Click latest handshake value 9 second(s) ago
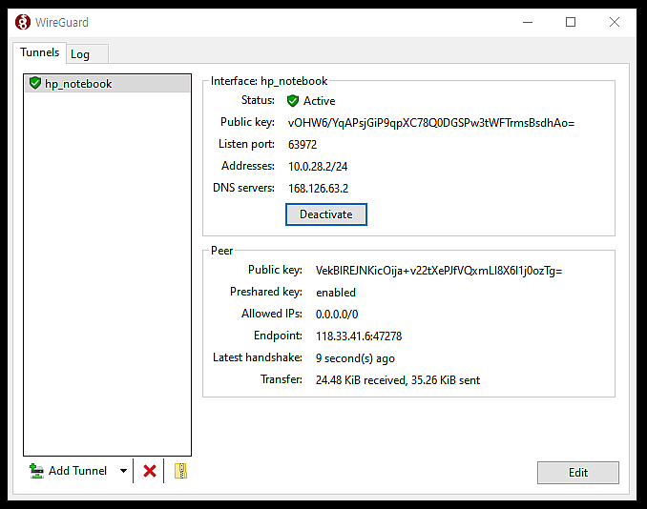The width and height of the screenshot is (647, 509). [355, 358]
